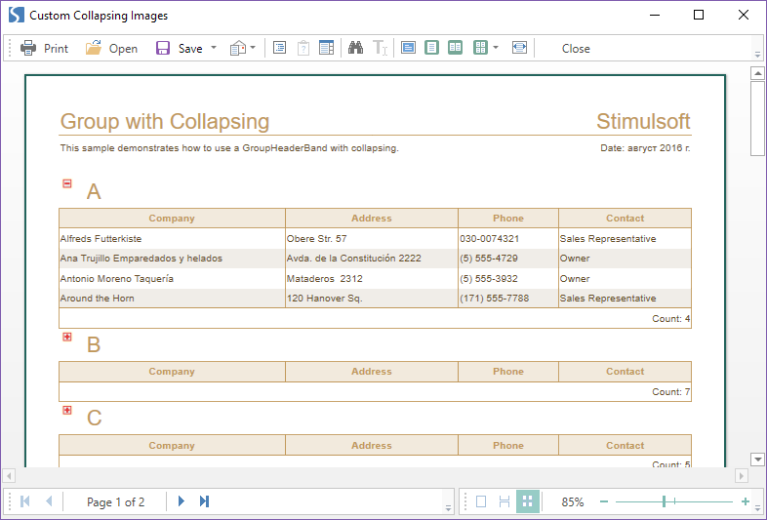Image resolution: width=767 pixels, height=520 pixels.
Task: Click the zoom slider handle
Action: [x=664, y=501]
